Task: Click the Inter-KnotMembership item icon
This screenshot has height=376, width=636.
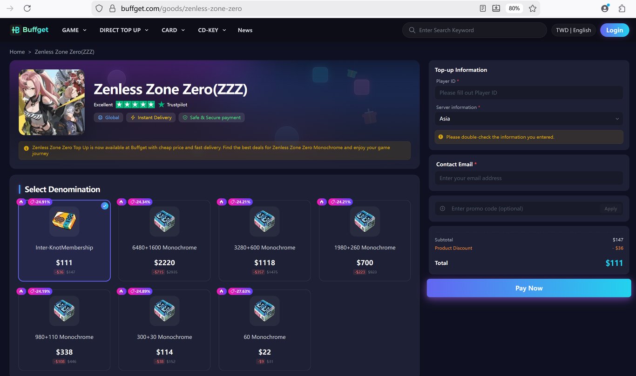Action: [x=64, y=222]
